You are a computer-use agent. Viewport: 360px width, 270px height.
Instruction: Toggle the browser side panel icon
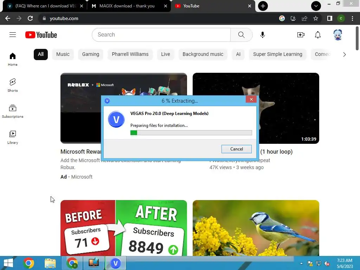[330, 18]
